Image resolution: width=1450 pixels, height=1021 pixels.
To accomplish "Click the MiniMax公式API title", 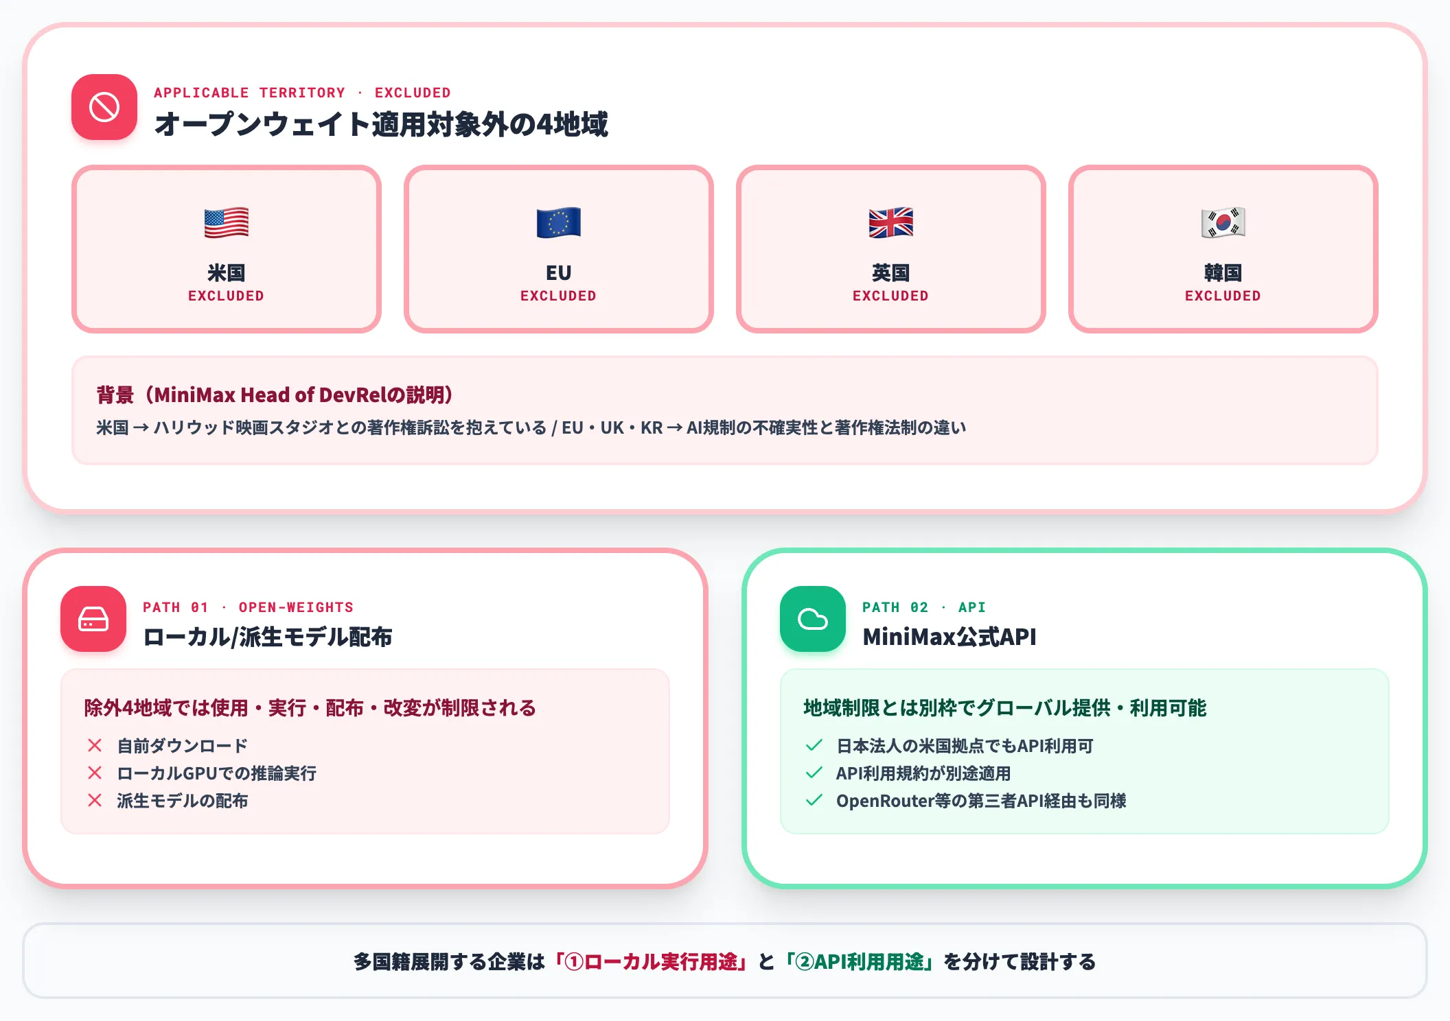I will pyautogui.click(x=950, y=637).
